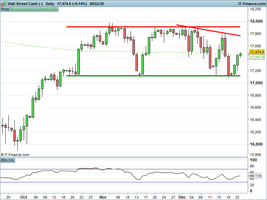
Task: Click the candlestick chart icon in title bar
Action: (x=3, y=4)
